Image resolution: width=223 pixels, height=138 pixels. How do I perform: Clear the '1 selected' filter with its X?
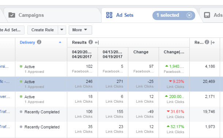tap(189, 15)
